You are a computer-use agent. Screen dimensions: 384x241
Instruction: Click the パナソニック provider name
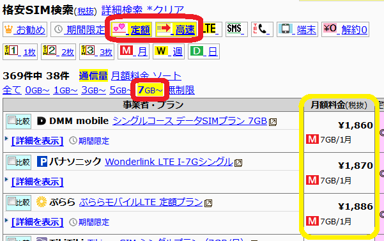pos(75,162)
